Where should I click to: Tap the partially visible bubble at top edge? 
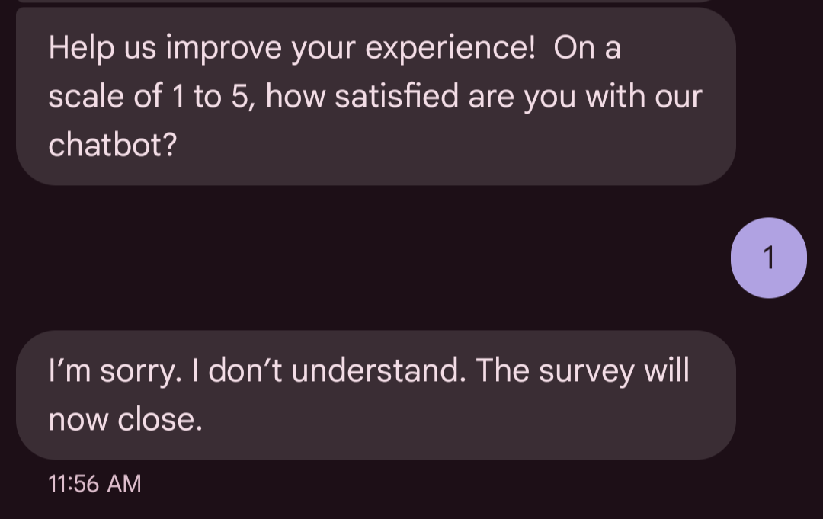[x=375, y=2]
